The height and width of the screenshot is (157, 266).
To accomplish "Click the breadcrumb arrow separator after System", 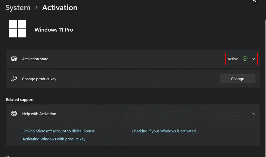I will [37, 8].
